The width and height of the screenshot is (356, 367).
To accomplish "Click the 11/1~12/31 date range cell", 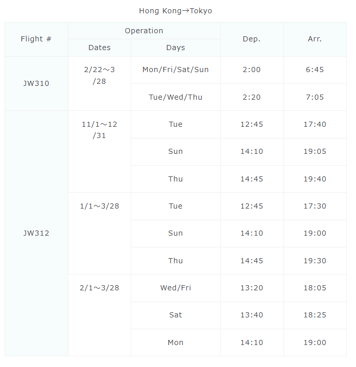I will [x=100, y=130].
